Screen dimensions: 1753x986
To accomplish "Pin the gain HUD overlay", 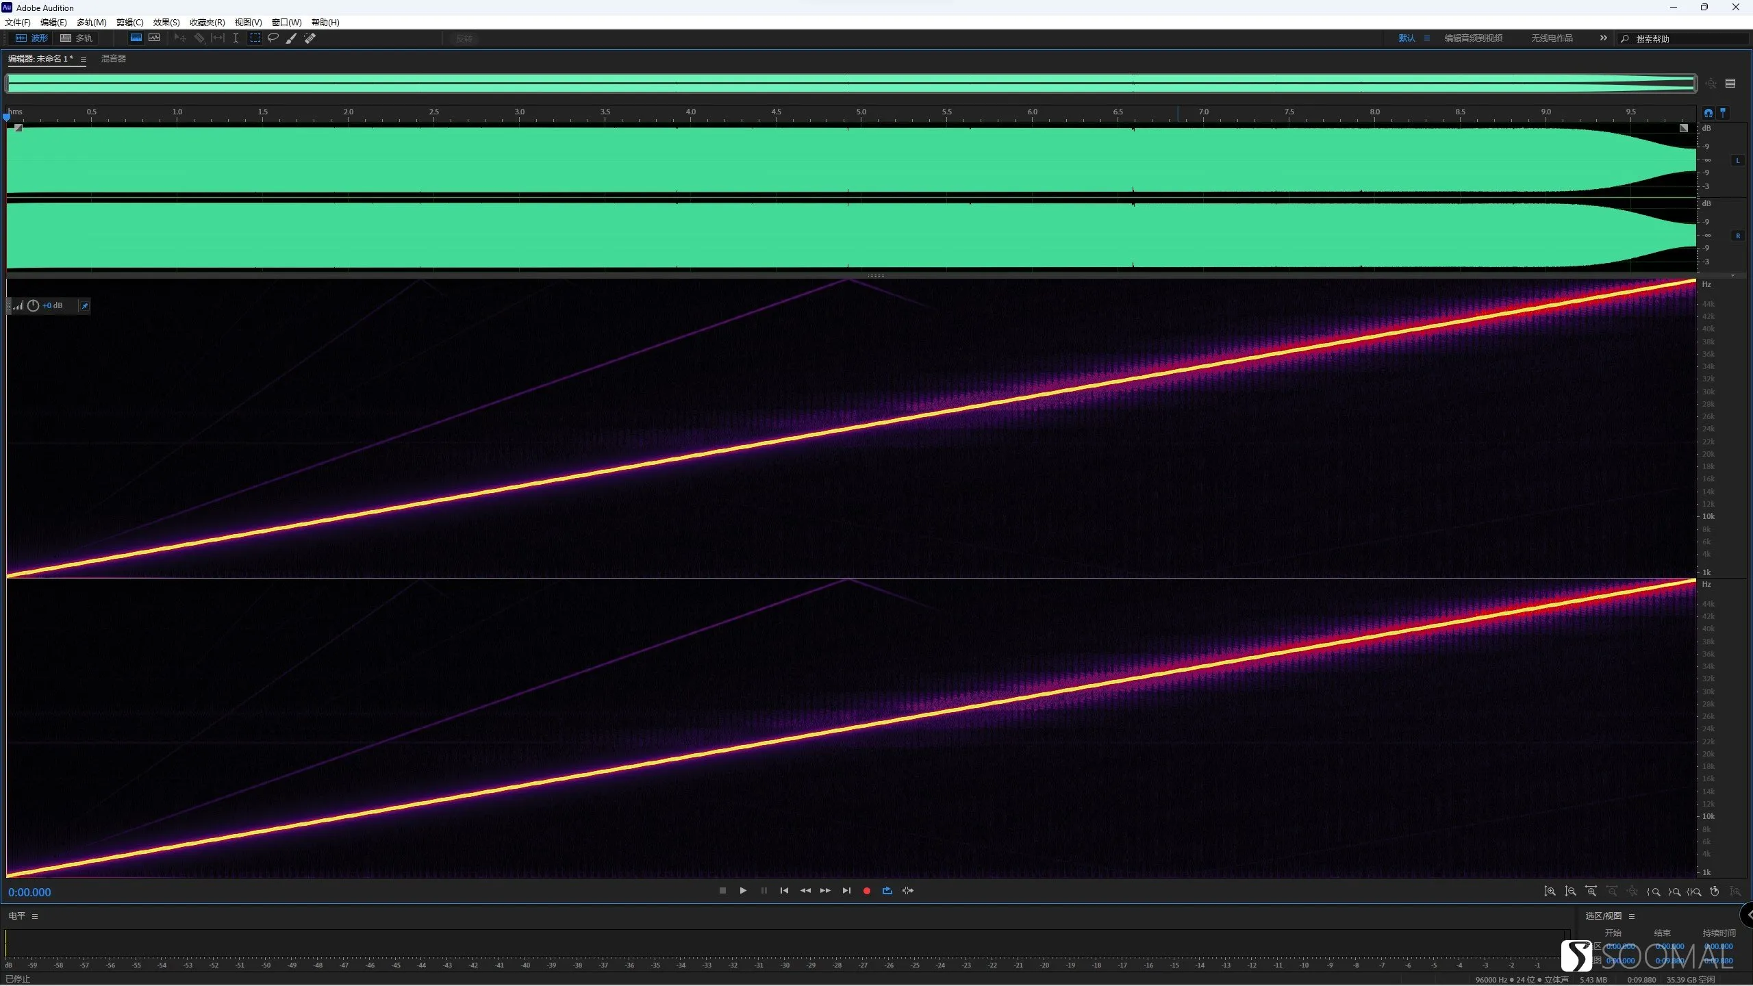I will (x=85, y=306).
